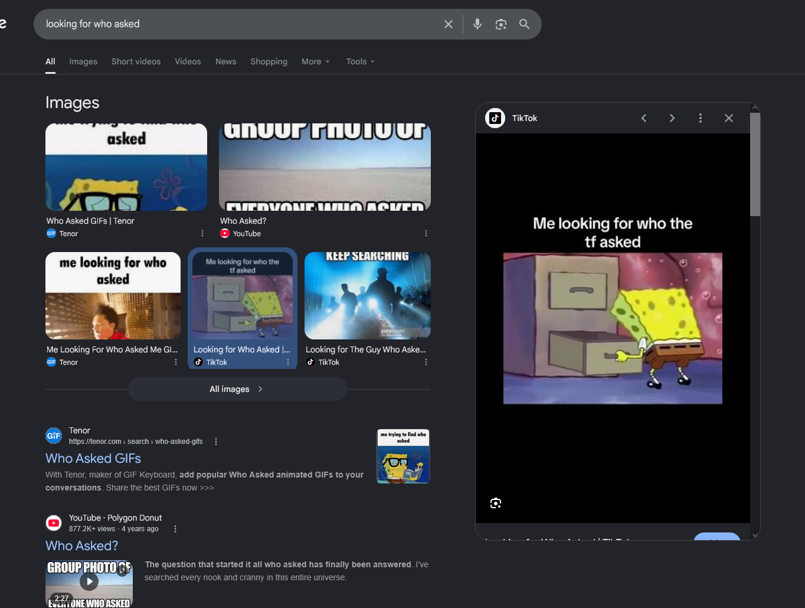Click YouTube · Polygon Donut source name

[x=115, y=518]
